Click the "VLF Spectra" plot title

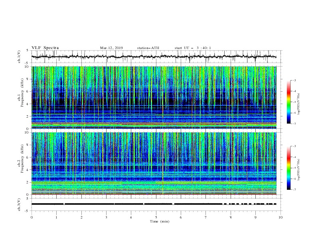point(45,48)
